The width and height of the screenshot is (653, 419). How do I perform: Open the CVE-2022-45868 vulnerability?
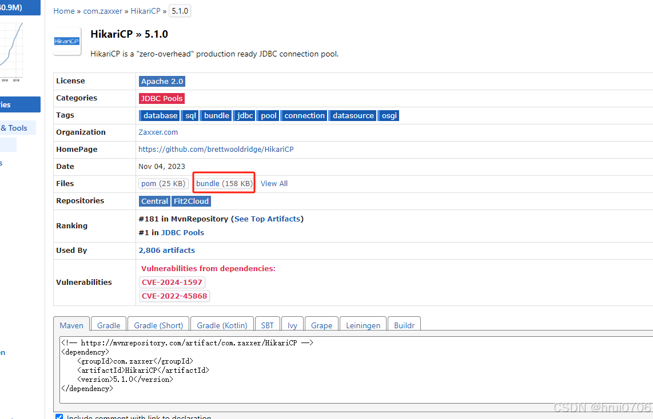pyautogui.click(x=174, y=296)
